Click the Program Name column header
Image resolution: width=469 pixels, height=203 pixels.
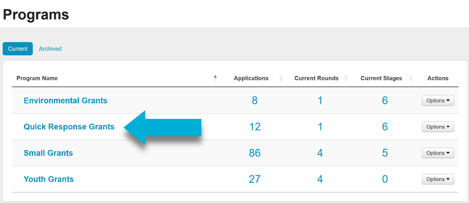tap(37, 78)
